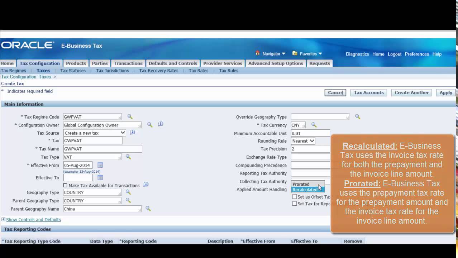Open Defaults and Controls tab

173,63
